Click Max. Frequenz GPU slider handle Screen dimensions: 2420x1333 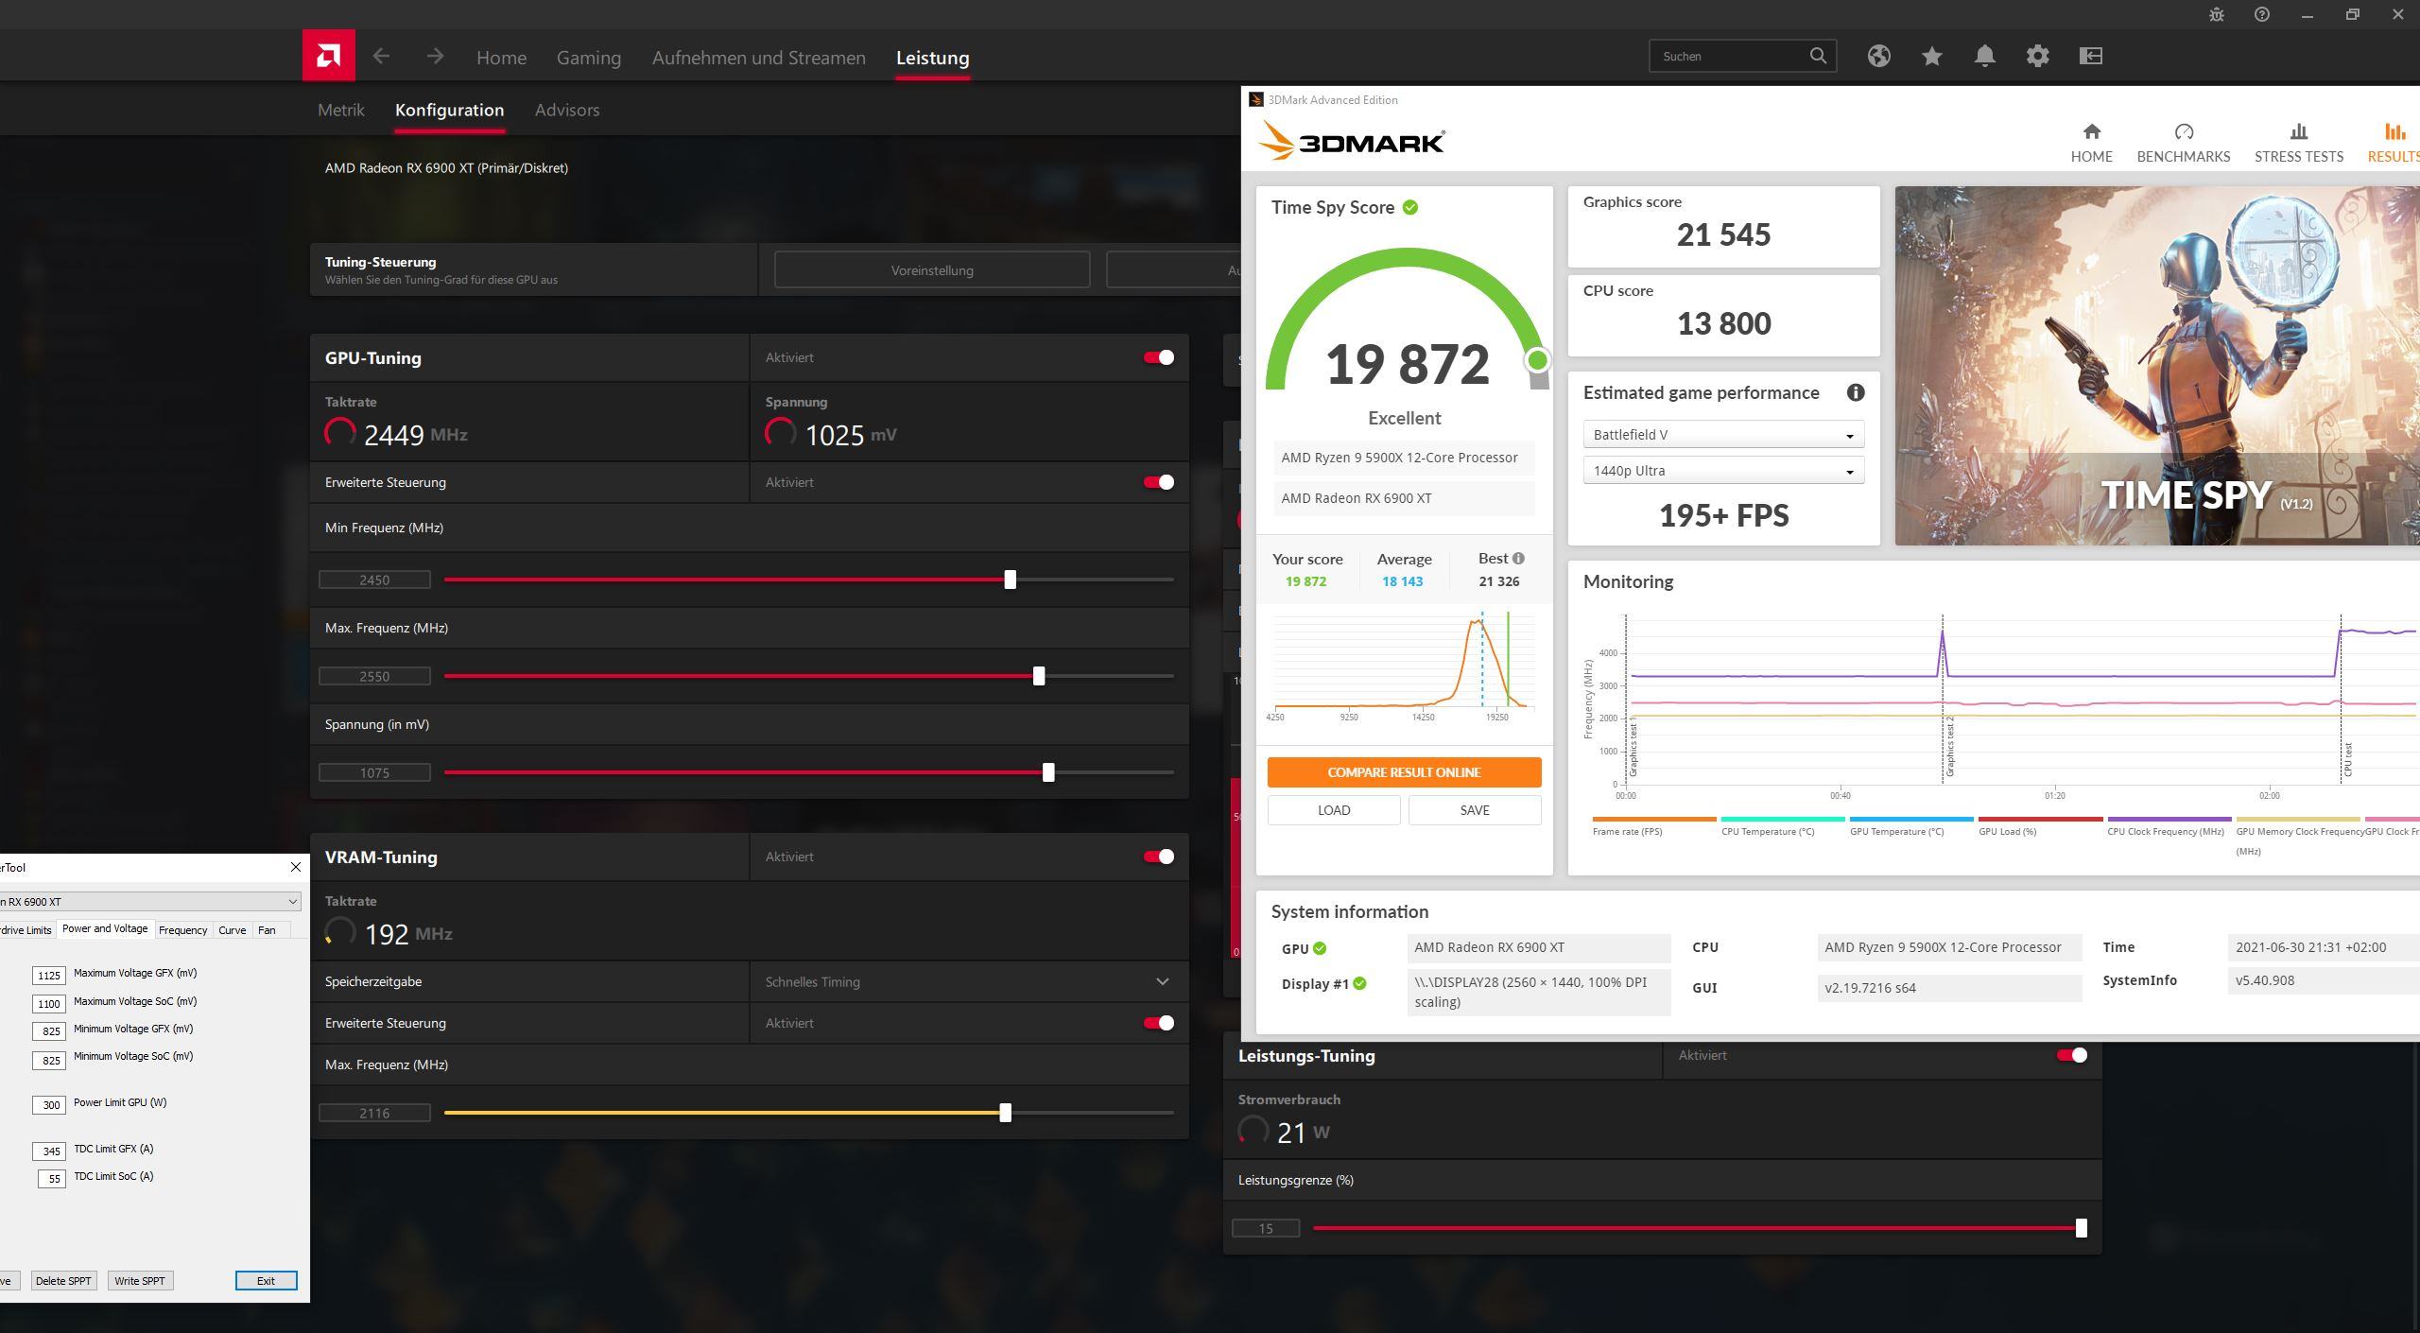[x=1039, y=676]
